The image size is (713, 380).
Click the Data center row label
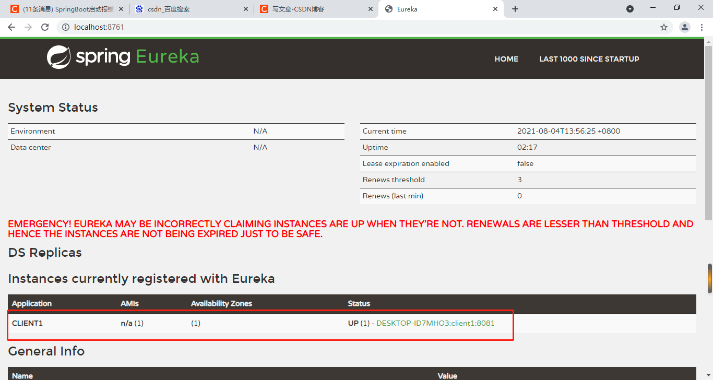click(x=31, y=147)
